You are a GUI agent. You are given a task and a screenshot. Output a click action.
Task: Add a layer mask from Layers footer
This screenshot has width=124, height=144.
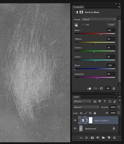(x=92, y=138)
